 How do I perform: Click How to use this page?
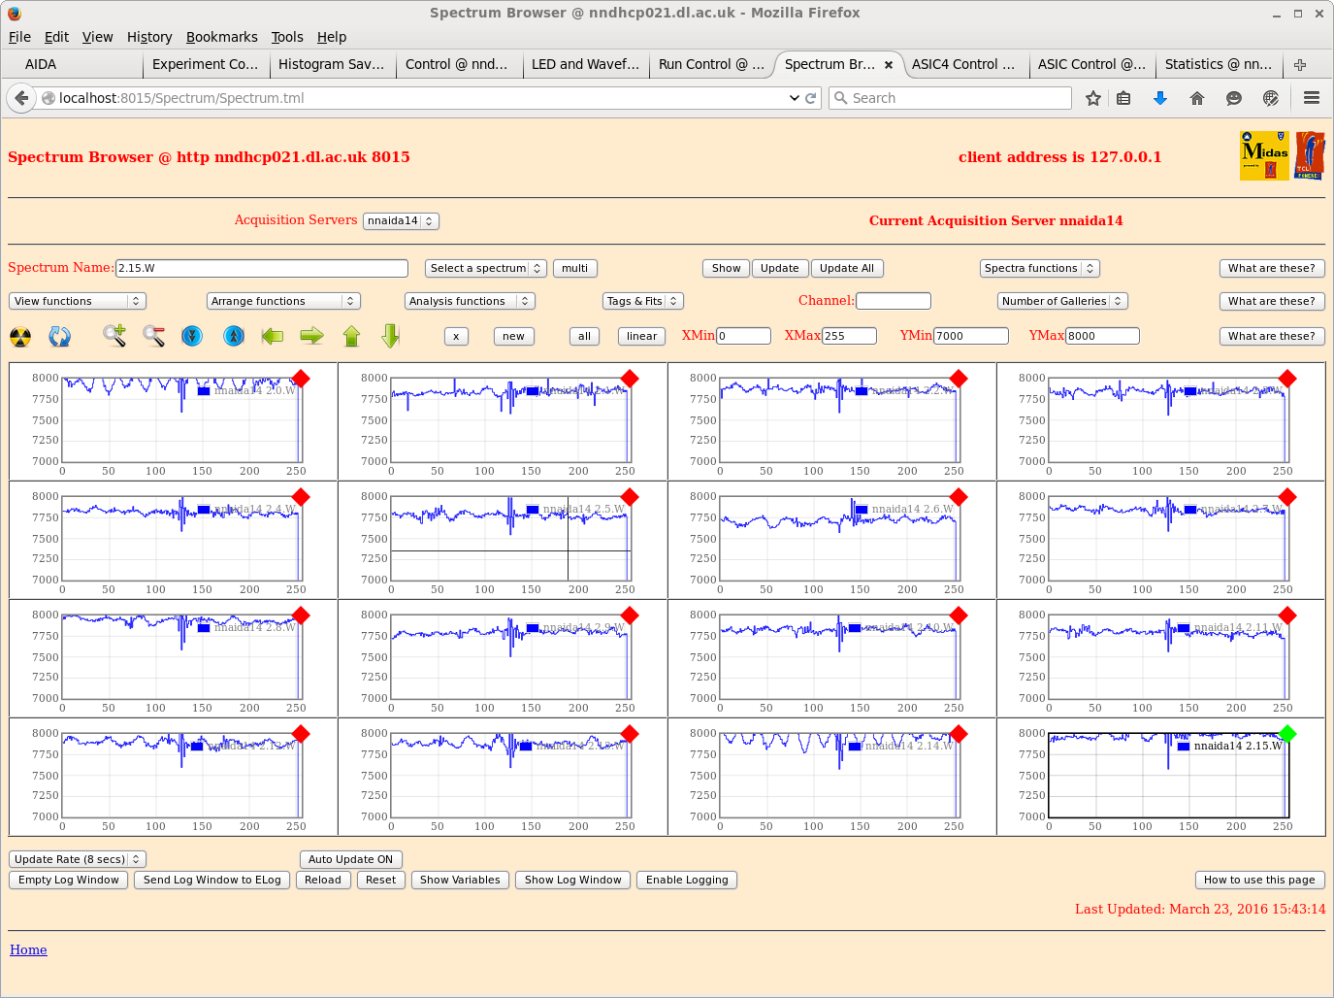tap(1259, 881)
